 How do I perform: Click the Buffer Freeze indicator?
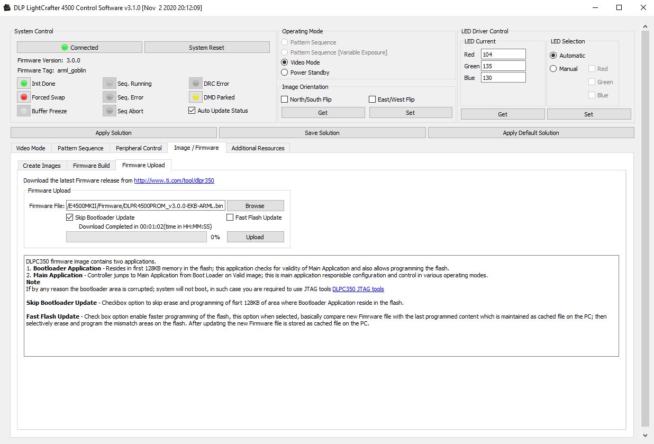click(x=23, y=111)
